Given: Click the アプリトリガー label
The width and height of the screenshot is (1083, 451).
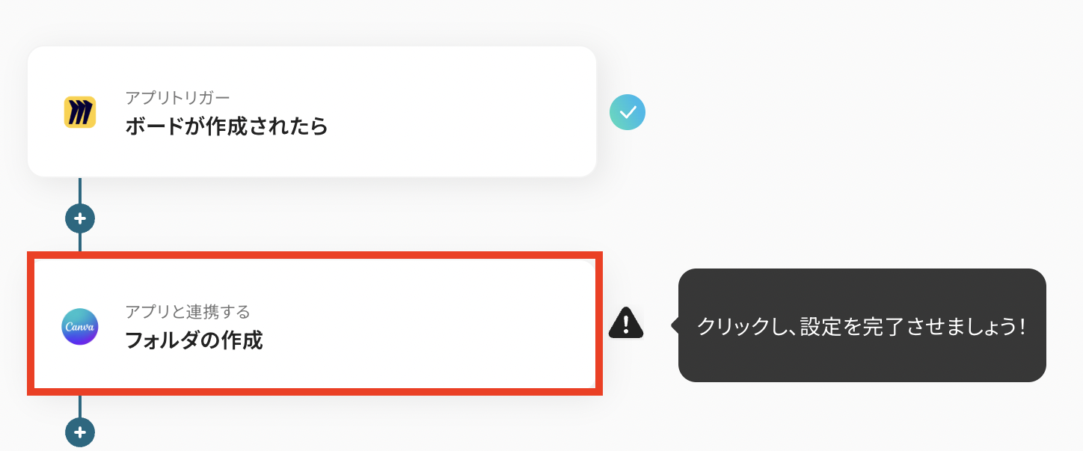Looking at the screenshot, I should tap(177, 97).
